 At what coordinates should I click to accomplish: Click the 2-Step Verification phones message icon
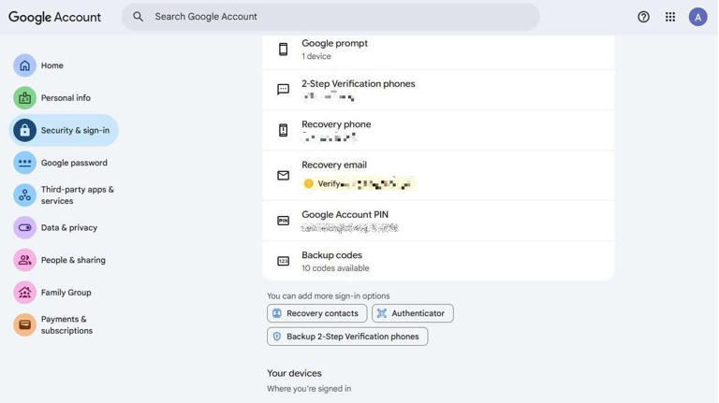(x=284, y=90)
